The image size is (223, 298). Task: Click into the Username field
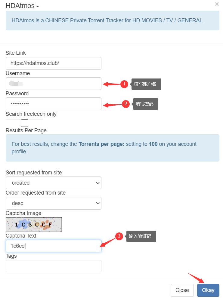pyautogui.click(x=54, y=84)
